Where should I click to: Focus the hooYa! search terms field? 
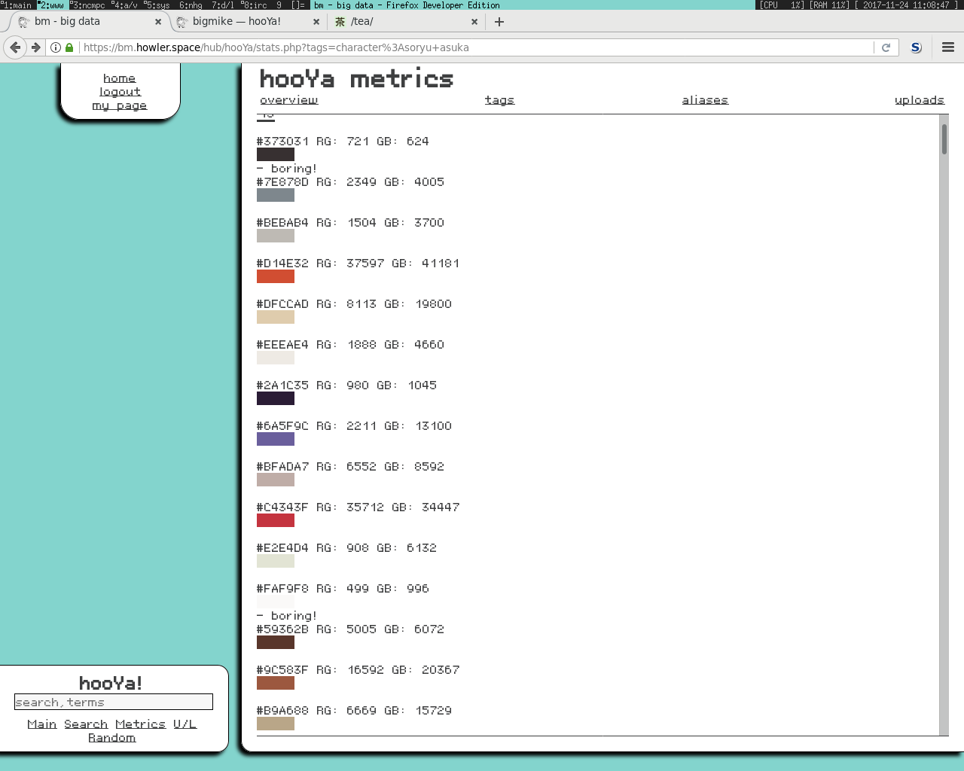click(113, 702)
